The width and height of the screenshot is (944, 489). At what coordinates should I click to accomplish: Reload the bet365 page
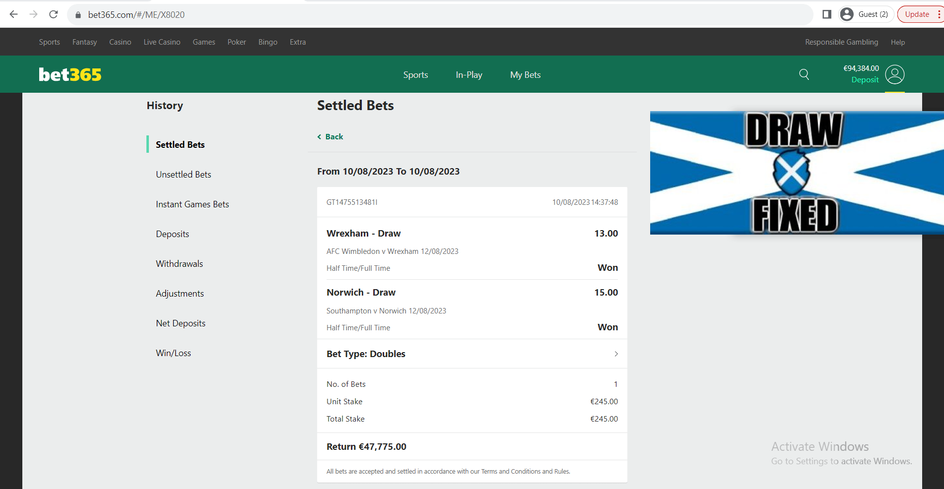[x=54, y=14]
